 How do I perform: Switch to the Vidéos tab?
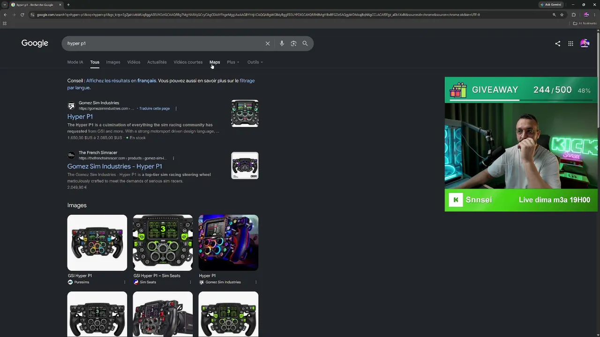134,62
